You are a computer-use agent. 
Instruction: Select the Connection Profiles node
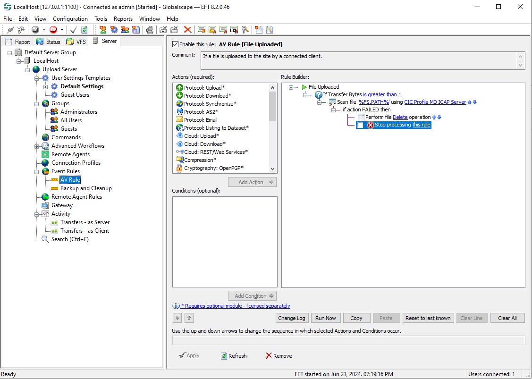point(76,163)
